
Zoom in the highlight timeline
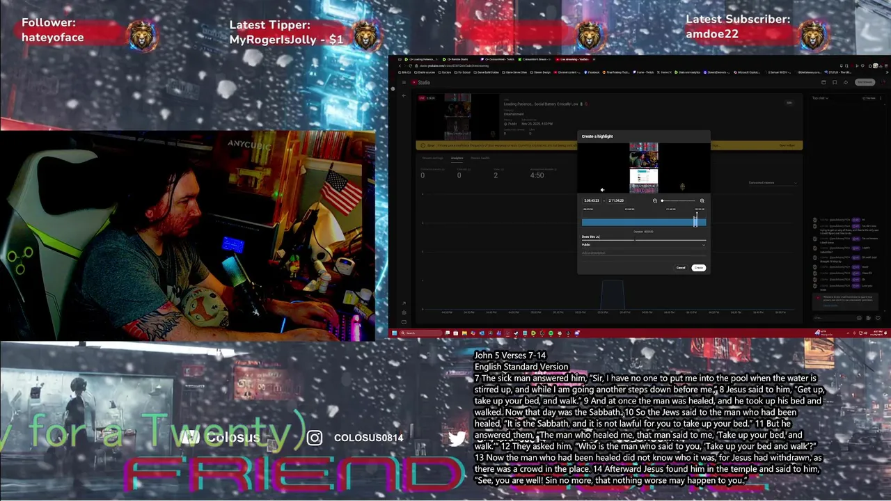[702, 200]
